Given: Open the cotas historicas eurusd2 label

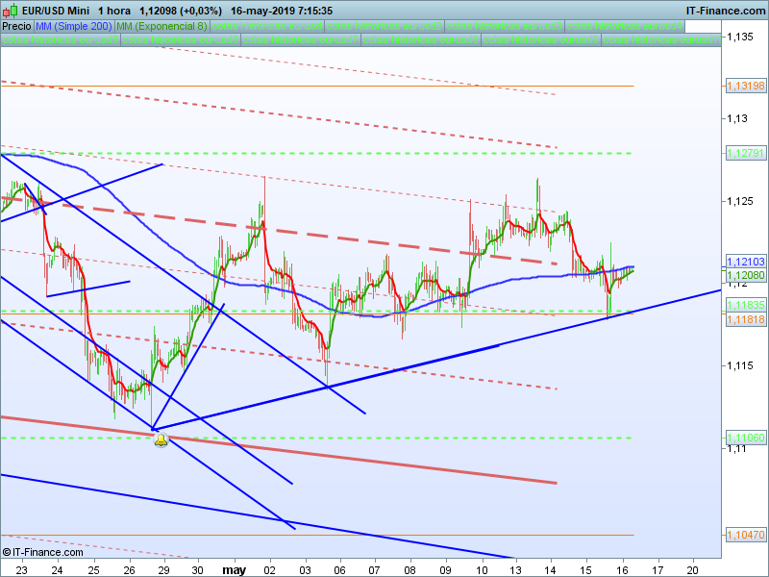Looking at the screenshot, I should 384,26.
